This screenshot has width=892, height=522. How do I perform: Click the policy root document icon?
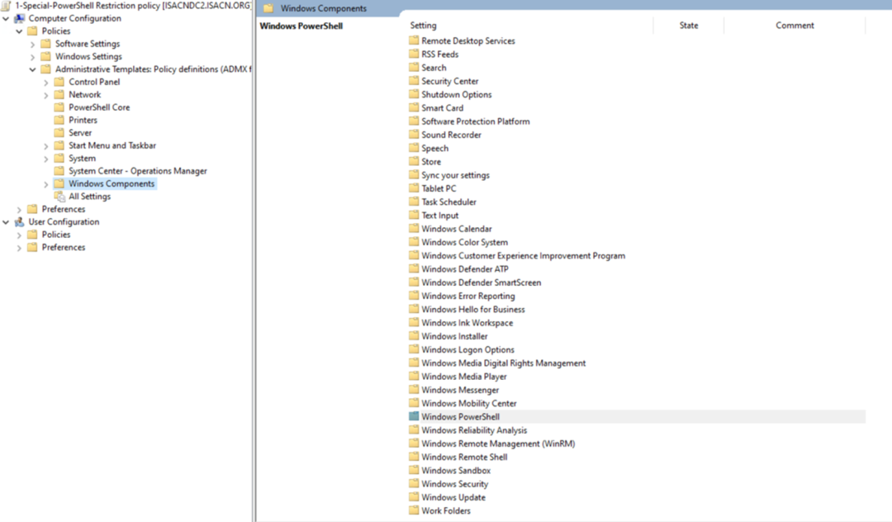[x=7, y=5]
